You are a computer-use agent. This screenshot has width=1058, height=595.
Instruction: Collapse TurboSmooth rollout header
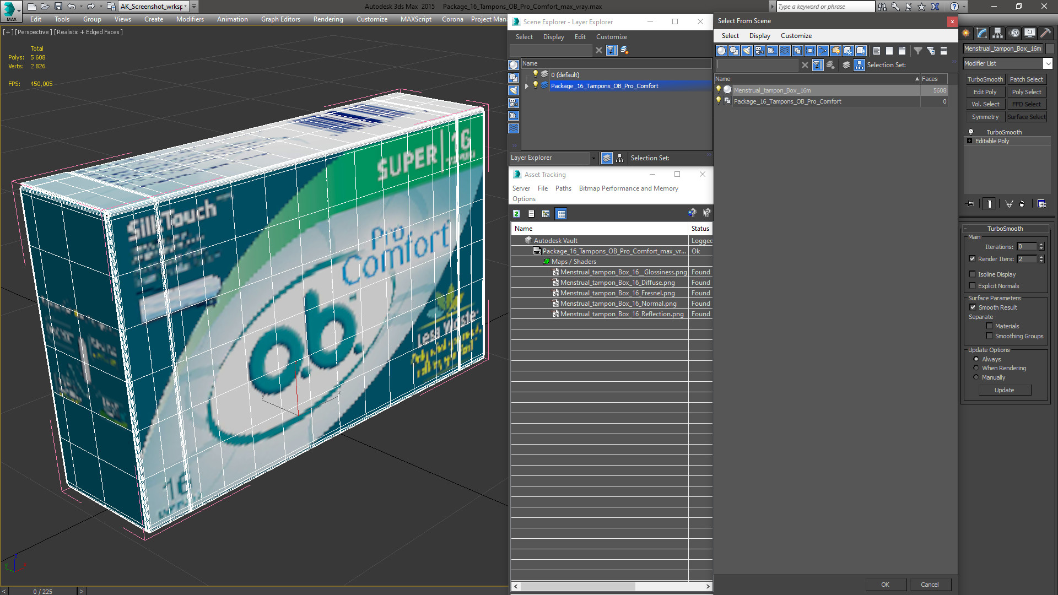(1005, 229)
